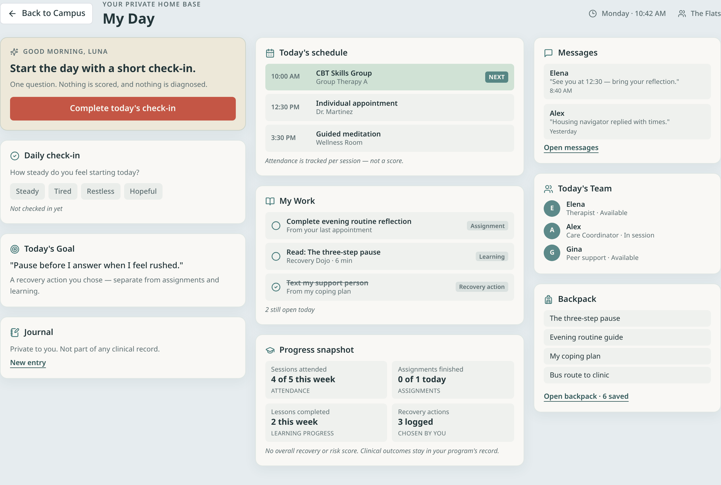Open backpack · 6 saved link

[586, 397]
